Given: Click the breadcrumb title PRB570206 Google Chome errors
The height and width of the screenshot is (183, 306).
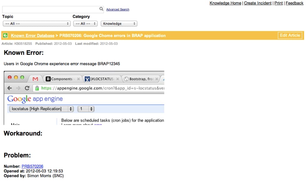Looking at the screenshot, I should tap(112, 36).
